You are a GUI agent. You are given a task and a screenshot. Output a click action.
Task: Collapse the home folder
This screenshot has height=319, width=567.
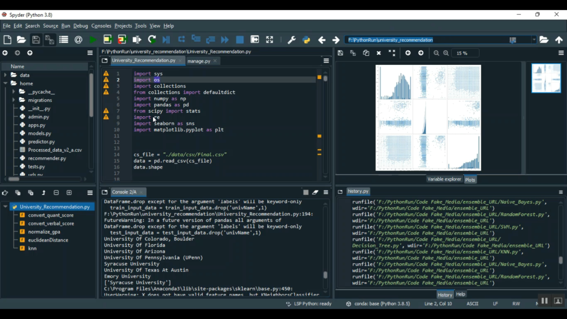pos(5,84)
